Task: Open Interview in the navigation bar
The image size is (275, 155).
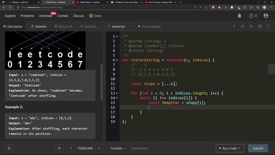Action: [46, 16]
